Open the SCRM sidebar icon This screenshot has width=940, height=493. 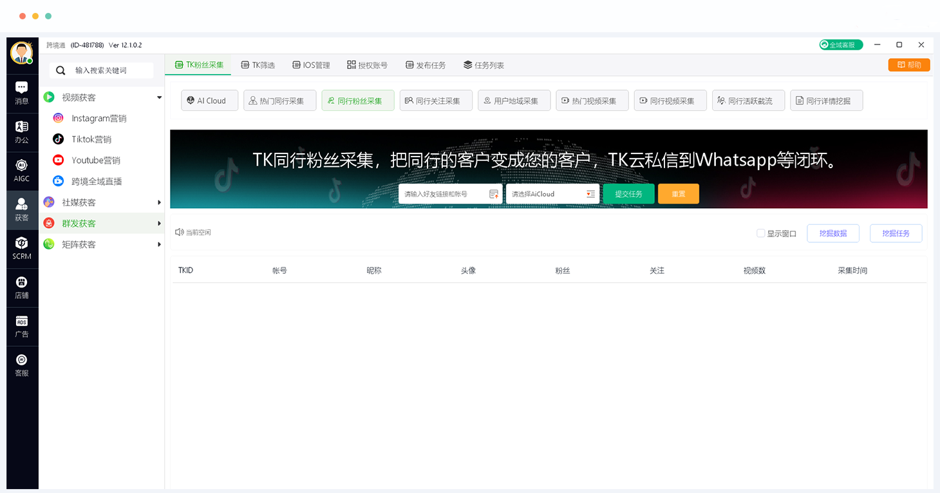coord(21,247)
